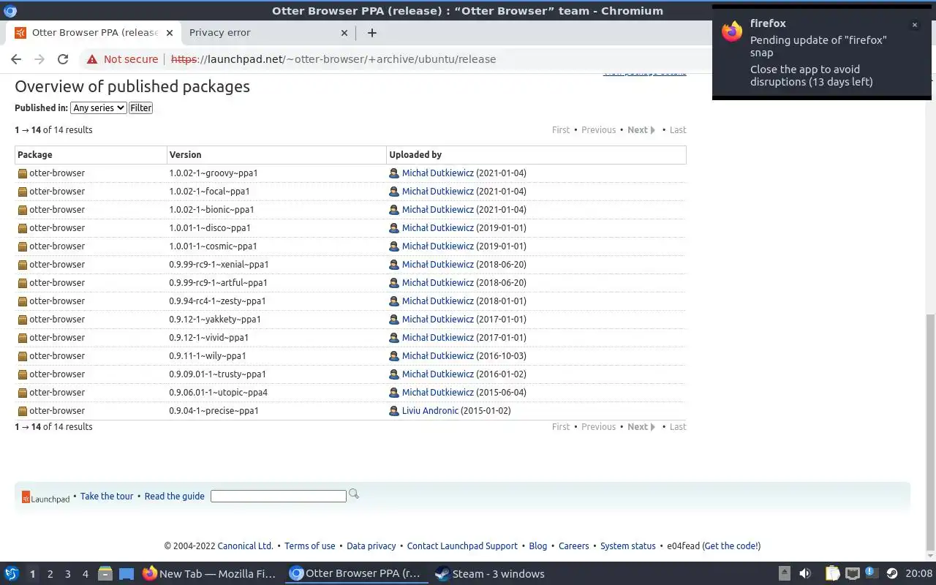The height and width of the screenshot is (585, 936).
Task: Click the person icon in the precise row
Action: coord(394,411)
